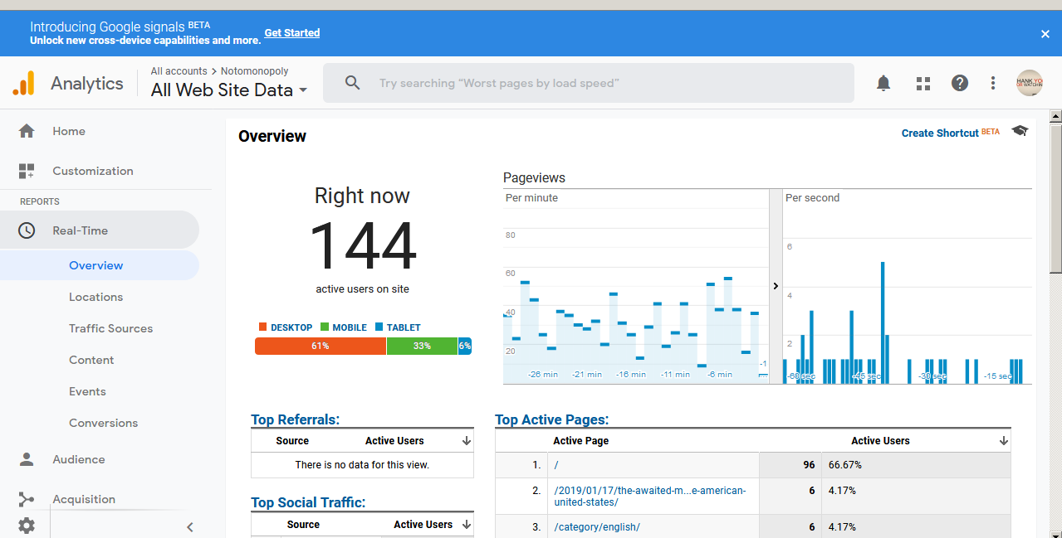The image size is (1062, 538).
Task: Click the orange Desktop percentage bar
Action: tap(320, 346)
